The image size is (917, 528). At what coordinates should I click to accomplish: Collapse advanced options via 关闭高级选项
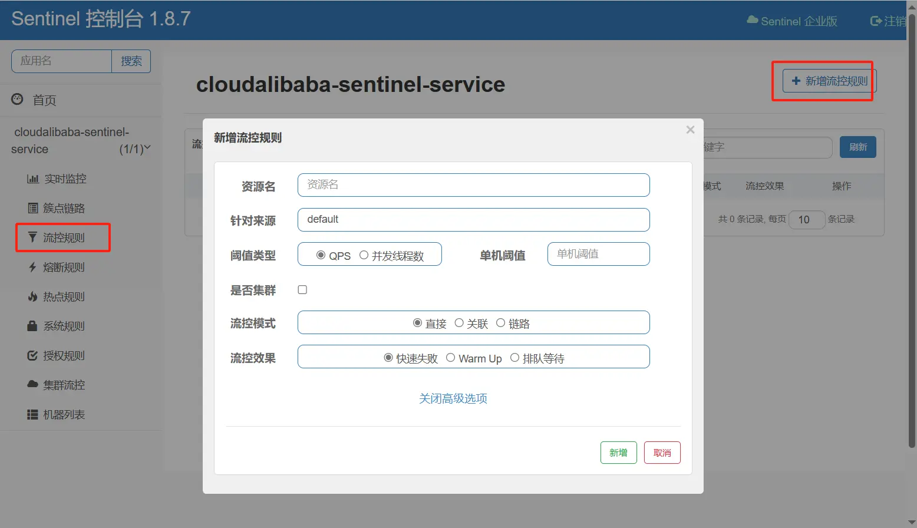click(x=453, y=398)
